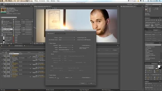Select the Brush tool

[23, 4]
